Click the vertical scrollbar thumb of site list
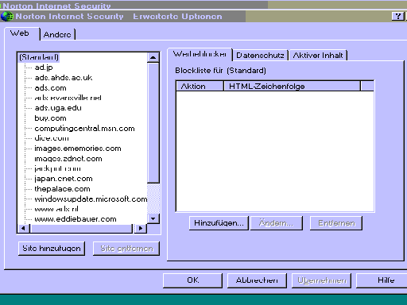This screenshot has width=407, height=305. coord(153,123)
